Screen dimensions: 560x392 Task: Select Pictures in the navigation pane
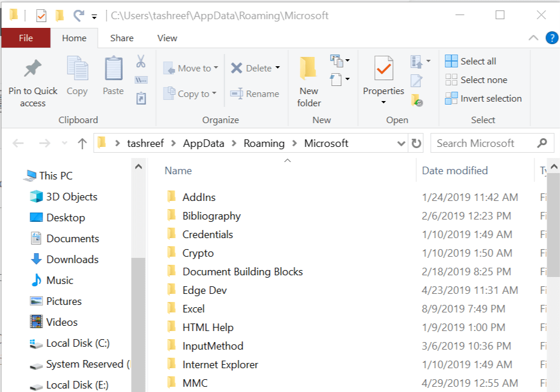tap(56, 301)
